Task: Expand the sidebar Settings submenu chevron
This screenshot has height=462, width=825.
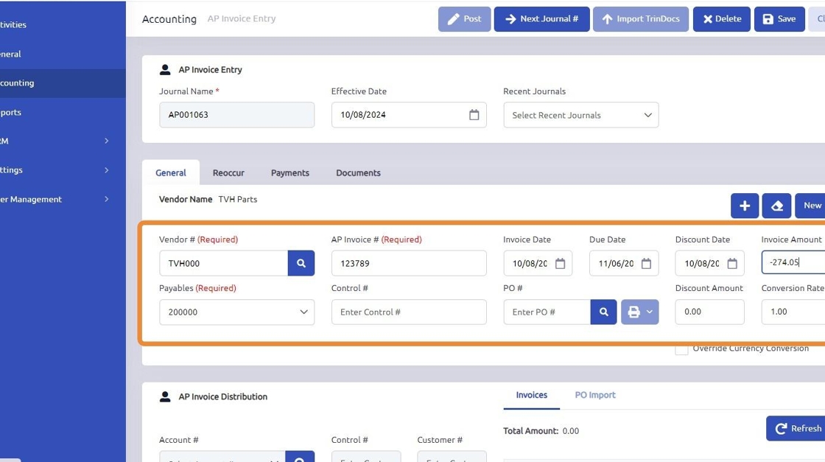Action: [107, 170]
